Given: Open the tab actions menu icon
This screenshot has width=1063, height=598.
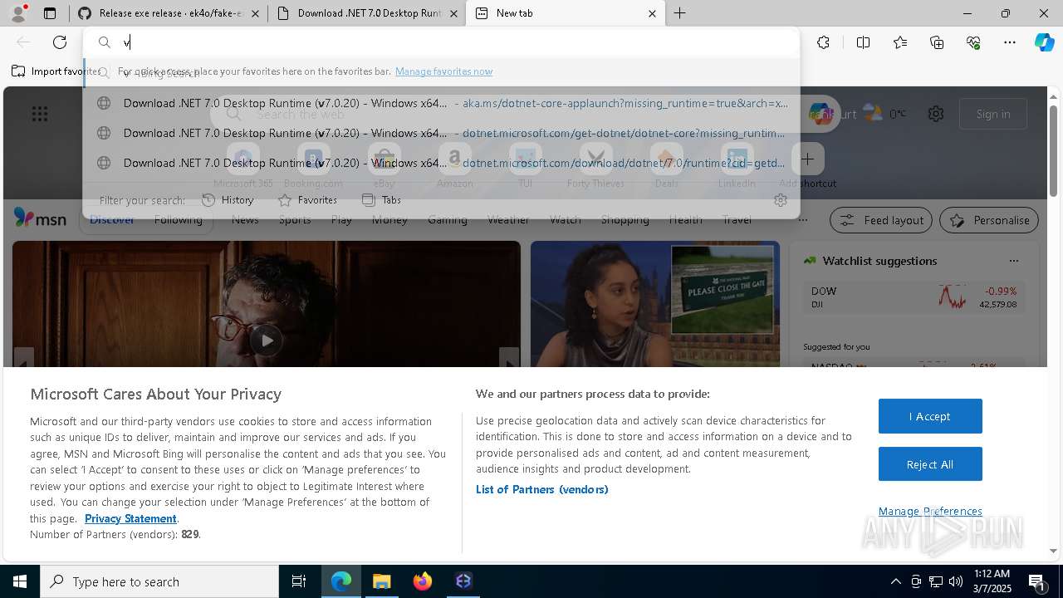Looking at the screenshot, I should 50,13.
